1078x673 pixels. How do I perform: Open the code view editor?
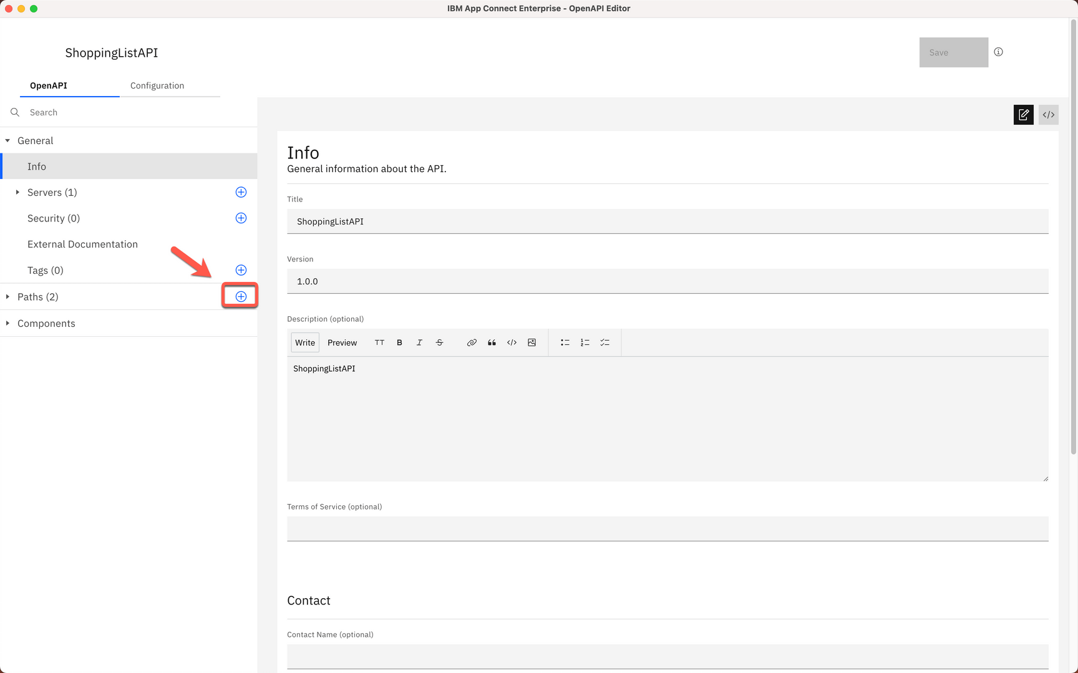coord(1048,115)
